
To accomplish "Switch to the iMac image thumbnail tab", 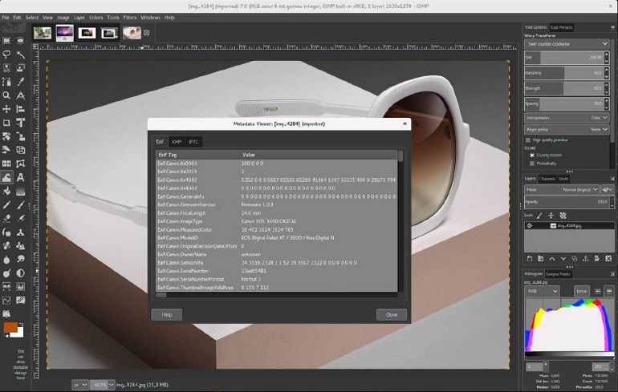I will [65, 33].
